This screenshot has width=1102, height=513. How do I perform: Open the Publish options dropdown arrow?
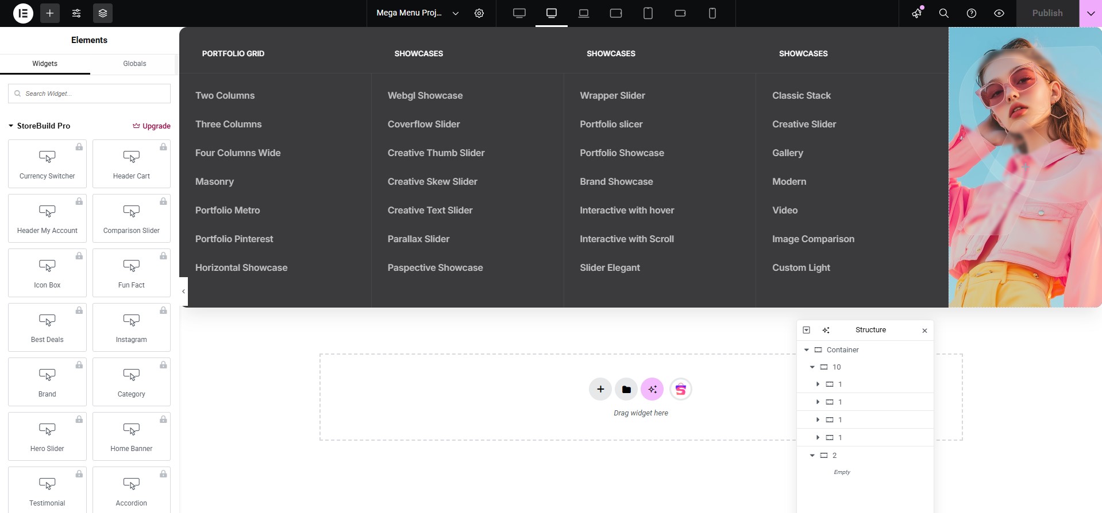click(x=1091, y=13)
